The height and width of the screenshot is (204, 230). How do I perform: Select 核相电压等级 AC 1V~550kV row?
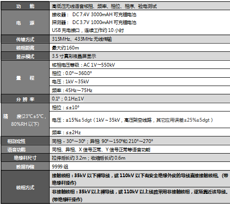pyautogui.click(x=140, y=65)
